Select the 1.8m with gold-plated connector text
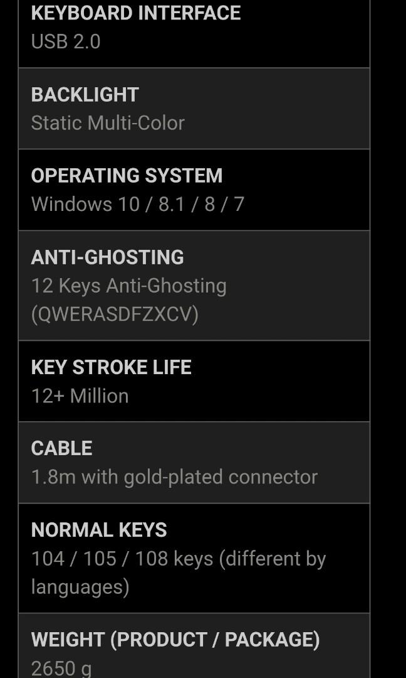This screenshot has width=406, height=678. point(174,476)
